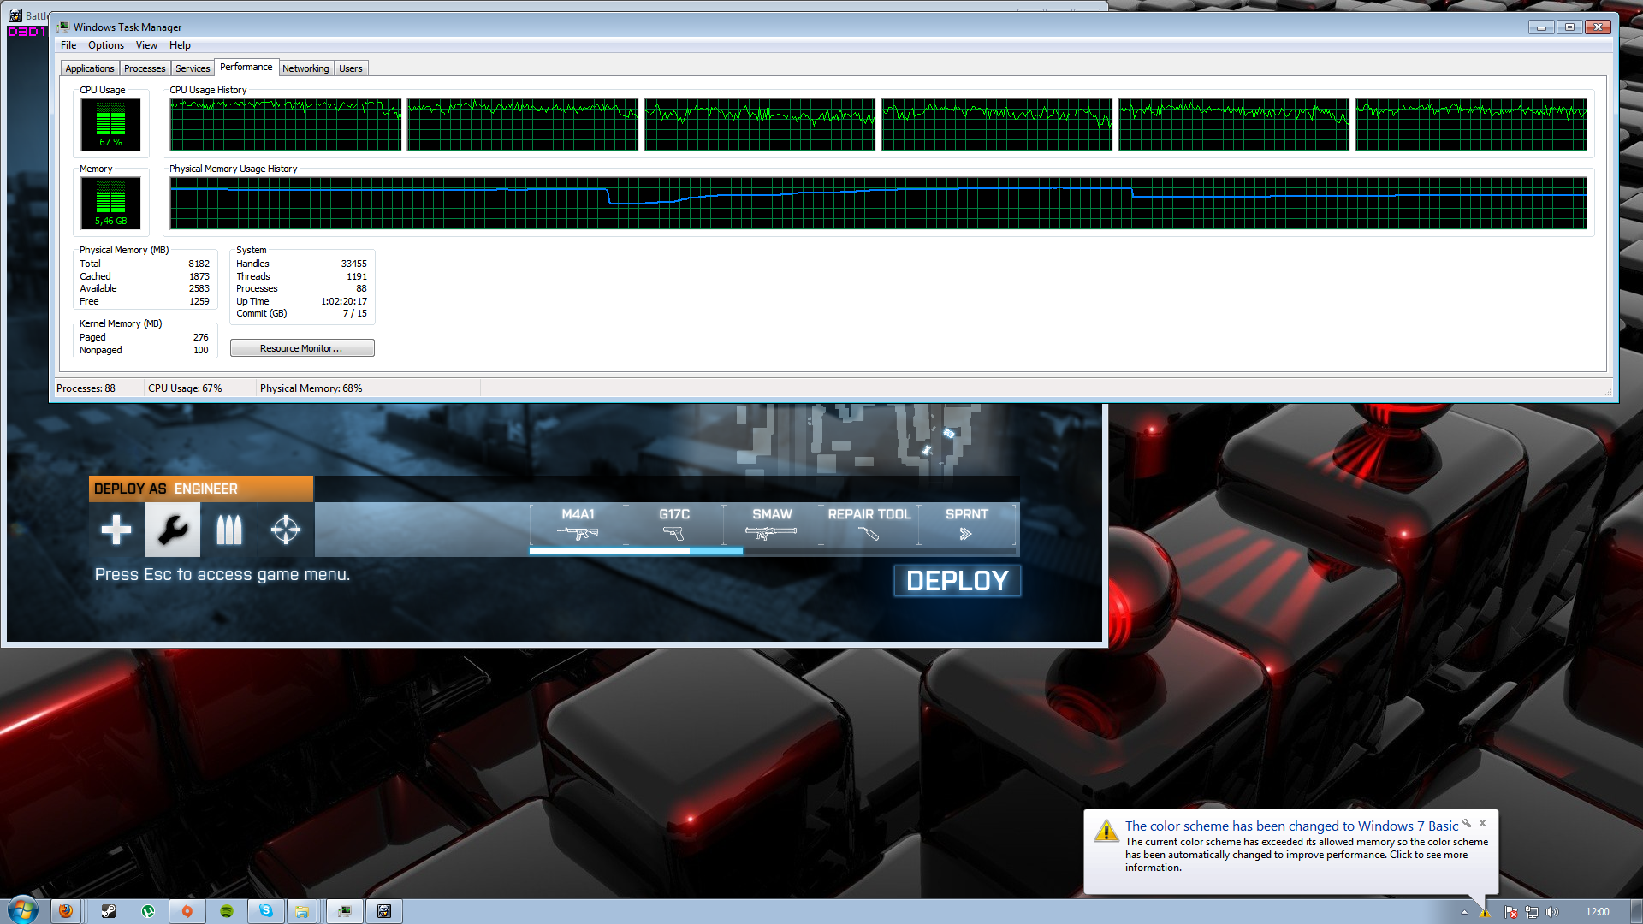This screenshot has height=924, width=1643.
Task: Click the Total physical memory value 8182
Action: [x=199, y=264]
